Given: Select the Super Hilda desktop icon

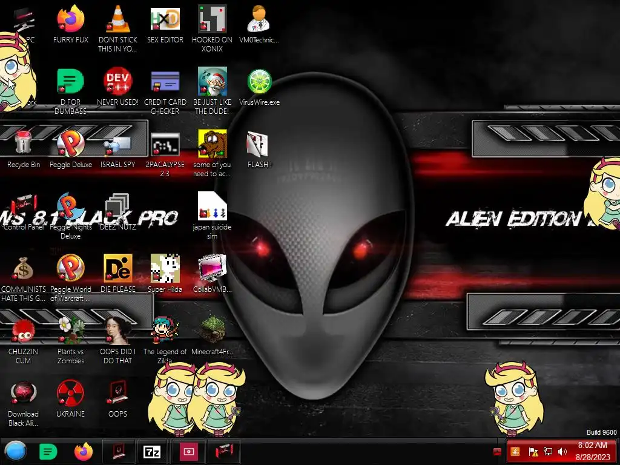Looking at the screenshot, I should (x=165, y=268).
